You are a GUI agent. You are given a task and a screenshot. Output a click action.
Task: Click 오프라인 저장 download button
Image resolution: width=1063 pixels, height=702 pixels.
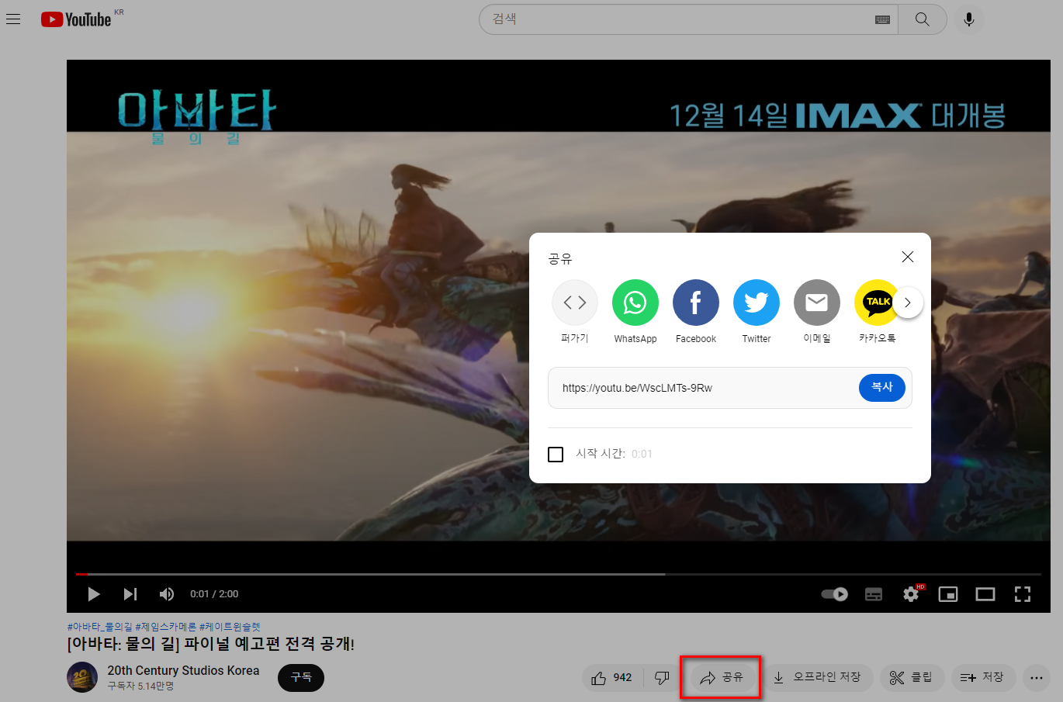coord(817,678)
